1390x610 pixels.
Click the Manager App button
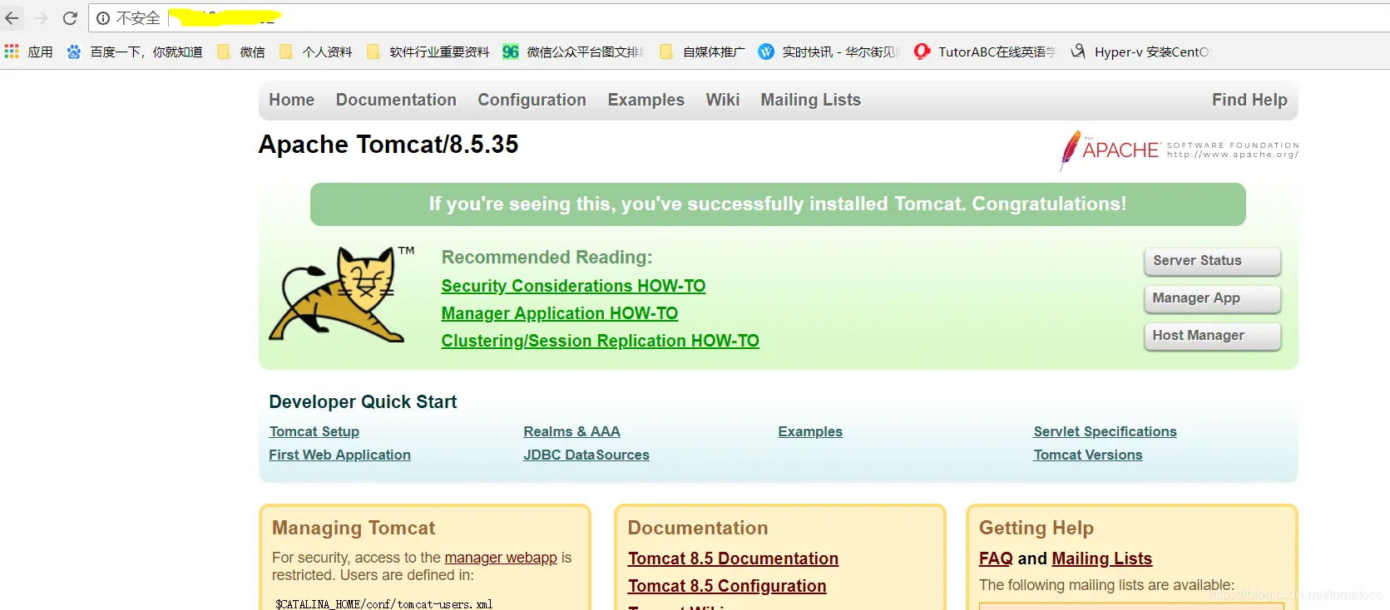1212,298
